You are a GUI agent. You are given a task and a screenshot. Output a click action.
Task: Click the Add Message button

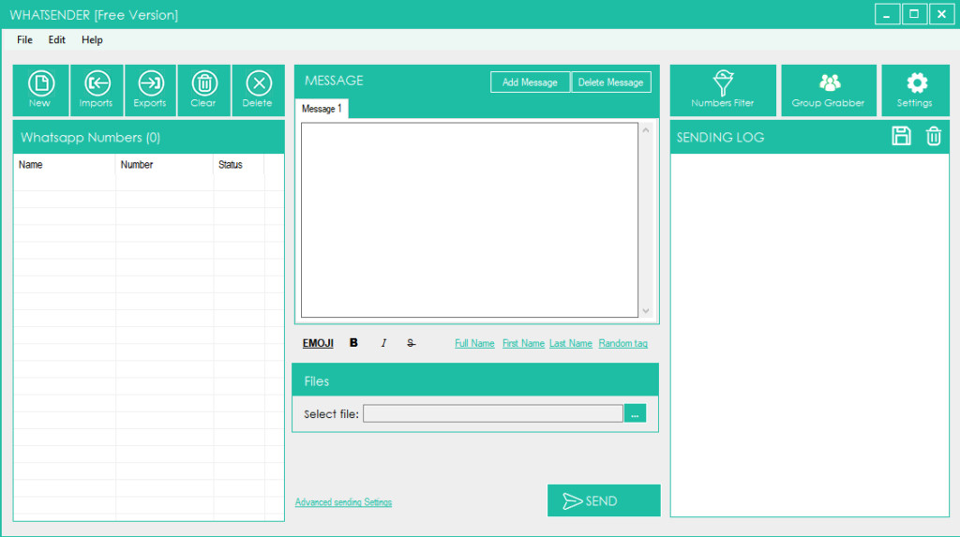[531, 82]
